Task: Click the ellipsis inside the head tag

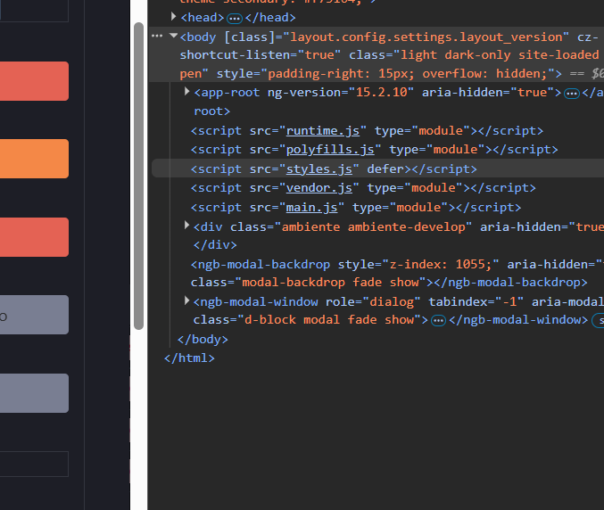Action: pos(235,18)
